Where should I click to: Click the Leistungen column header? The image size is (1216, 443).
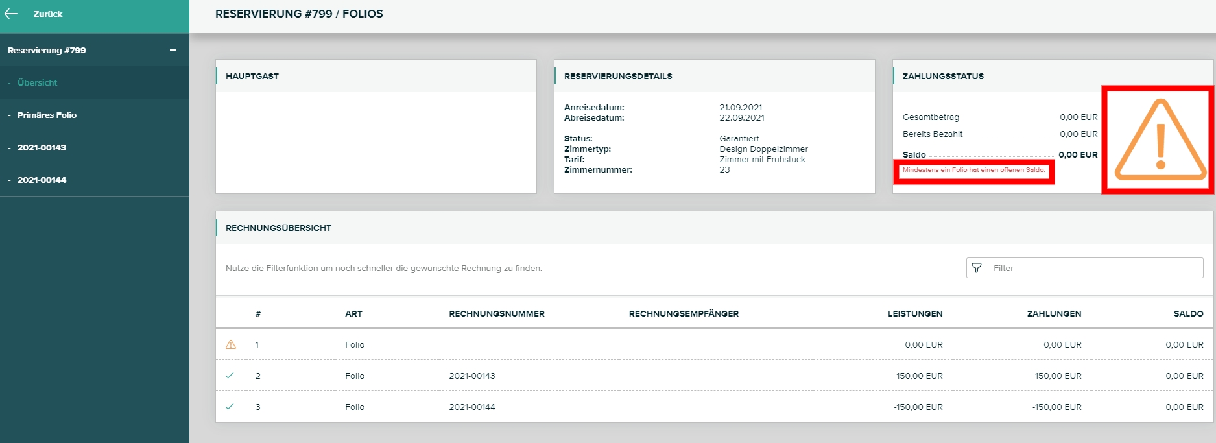(914, 313)
